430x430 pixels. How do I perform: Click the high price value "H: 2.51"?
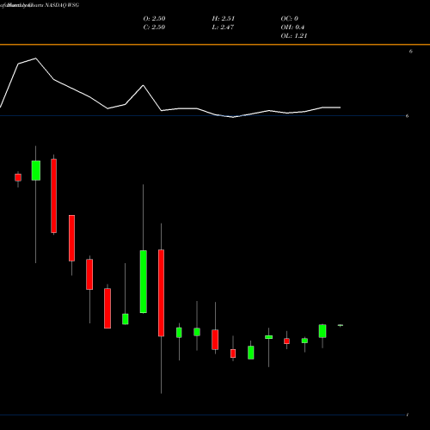tap(224, 18)
